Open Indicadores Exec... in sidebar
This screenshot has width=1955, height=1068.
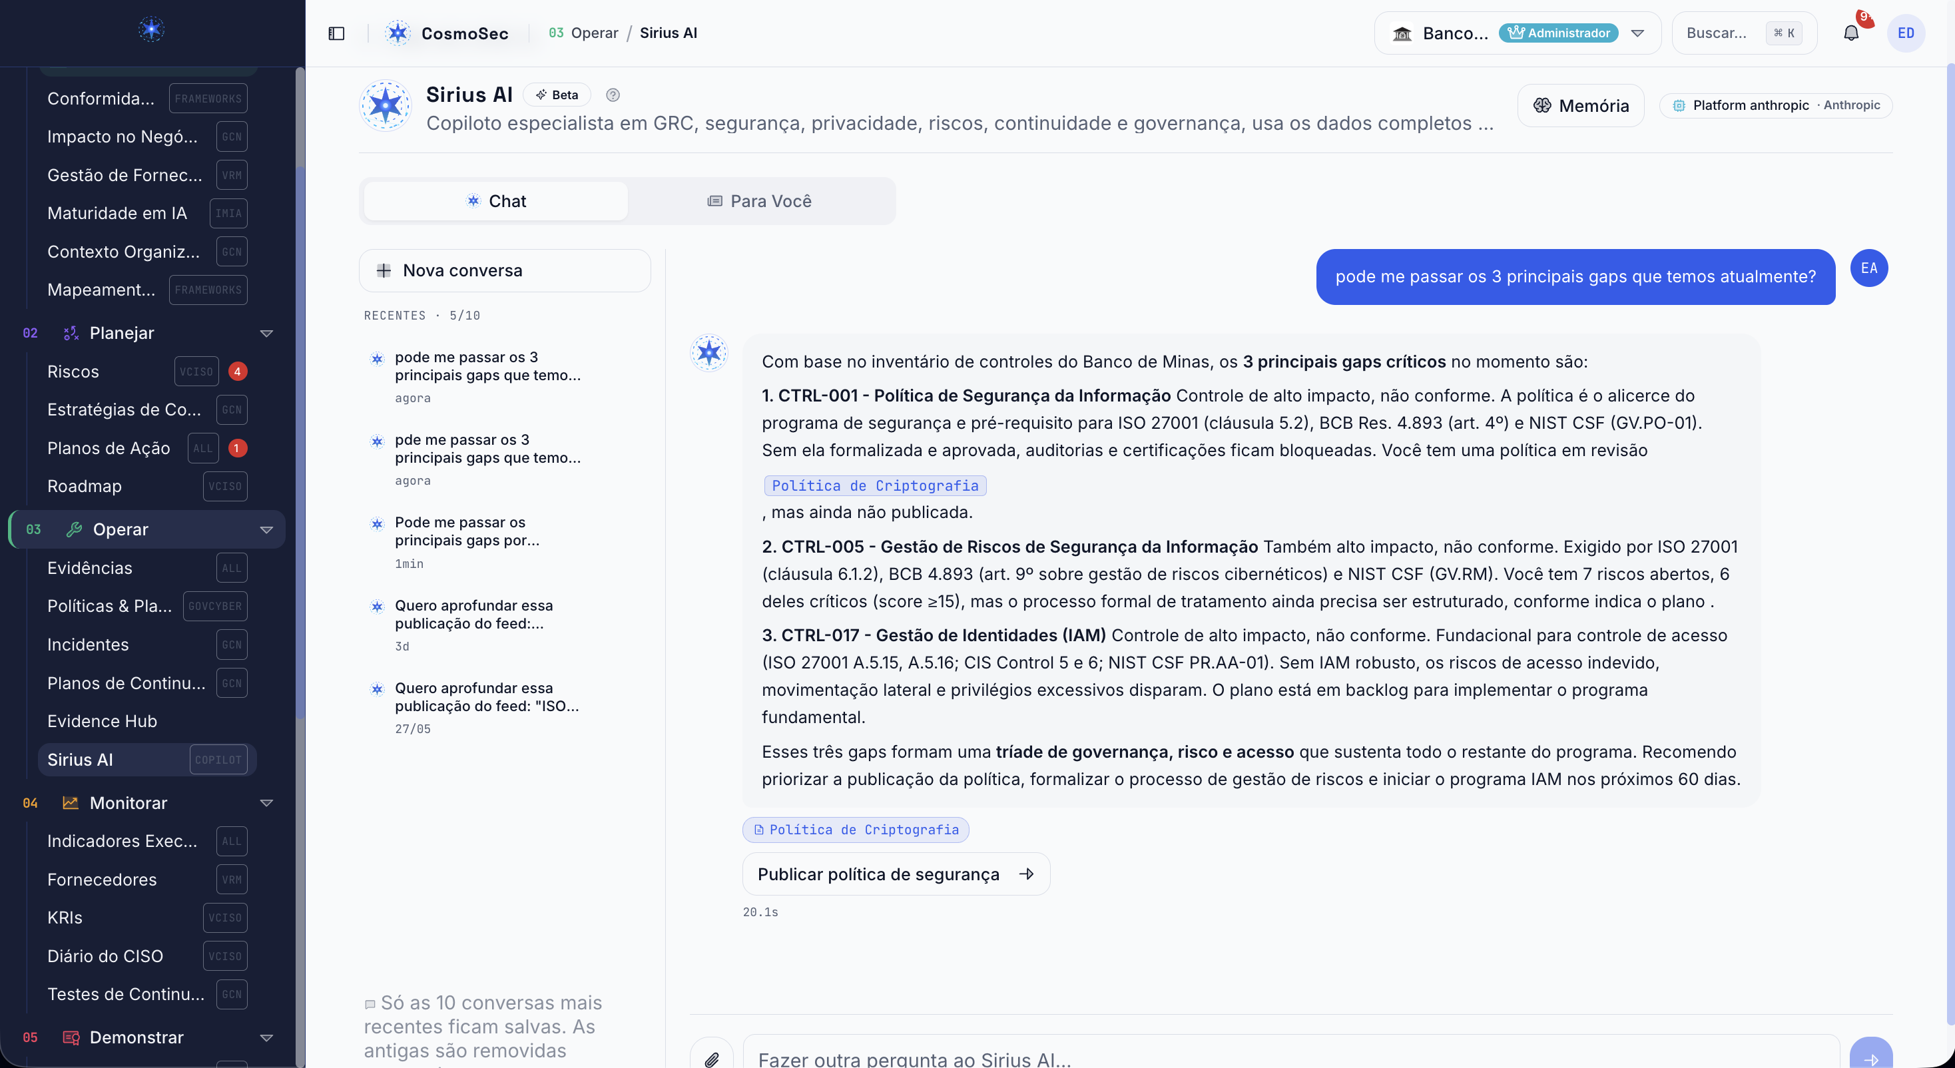click(x=147, y=841)
